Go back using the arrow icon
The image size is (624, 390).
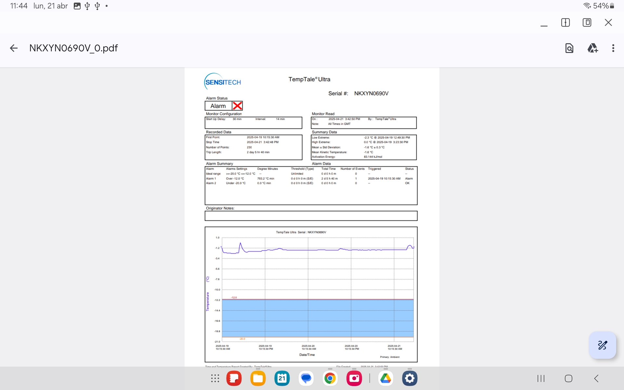click(x=14, y=48)
